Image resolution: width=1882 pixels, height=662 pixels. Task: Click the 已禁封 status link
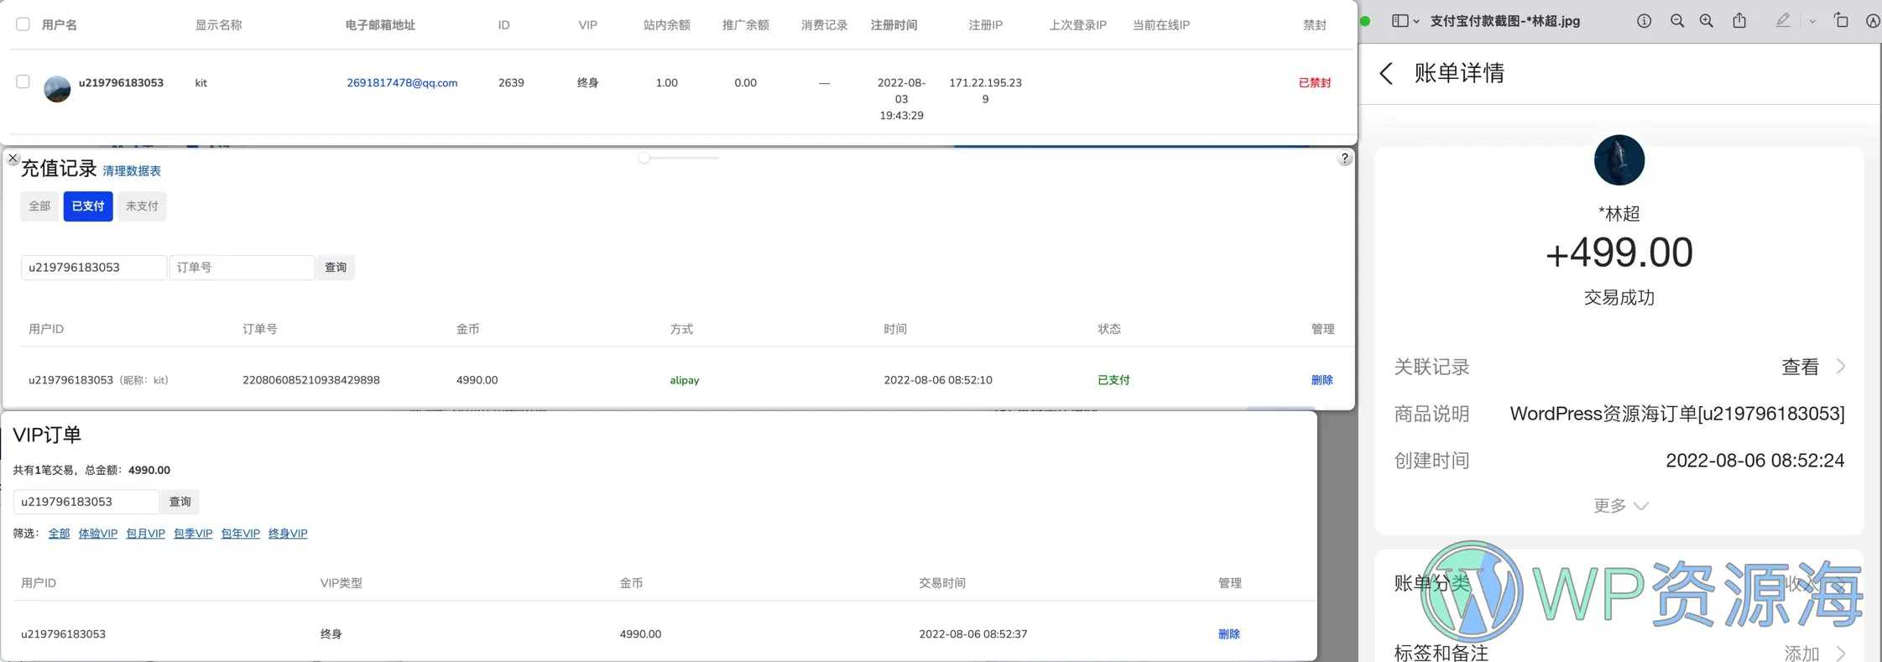tap(1315, 83)
